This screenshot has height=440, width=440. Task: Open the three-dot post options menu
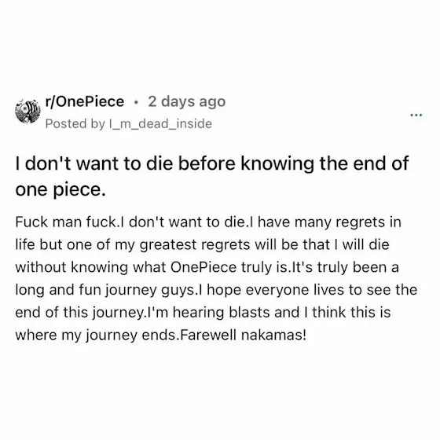point(416,115)
